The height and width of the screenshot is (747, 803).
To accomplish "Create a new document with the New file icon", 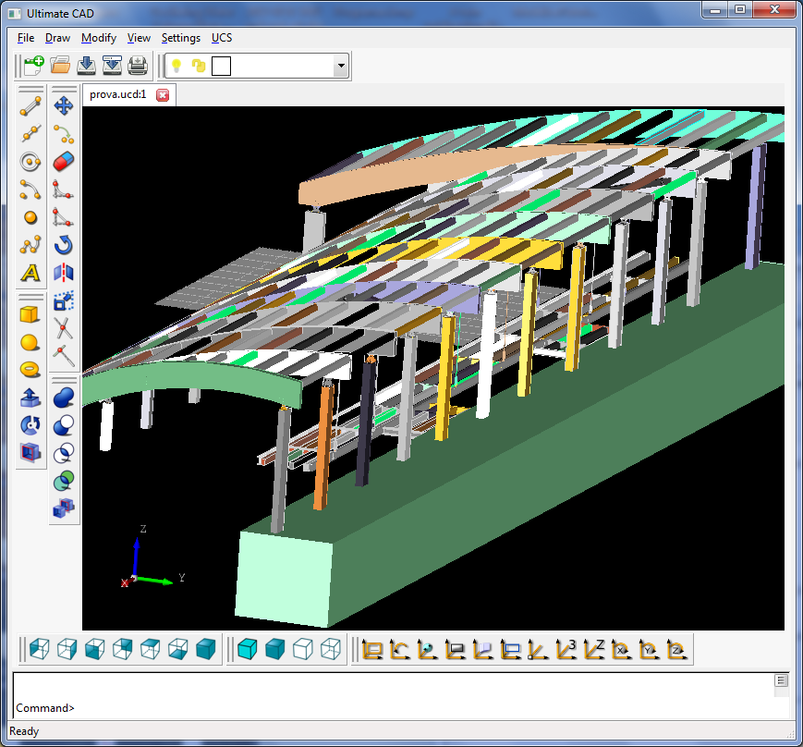I will (x=34, y=66).
